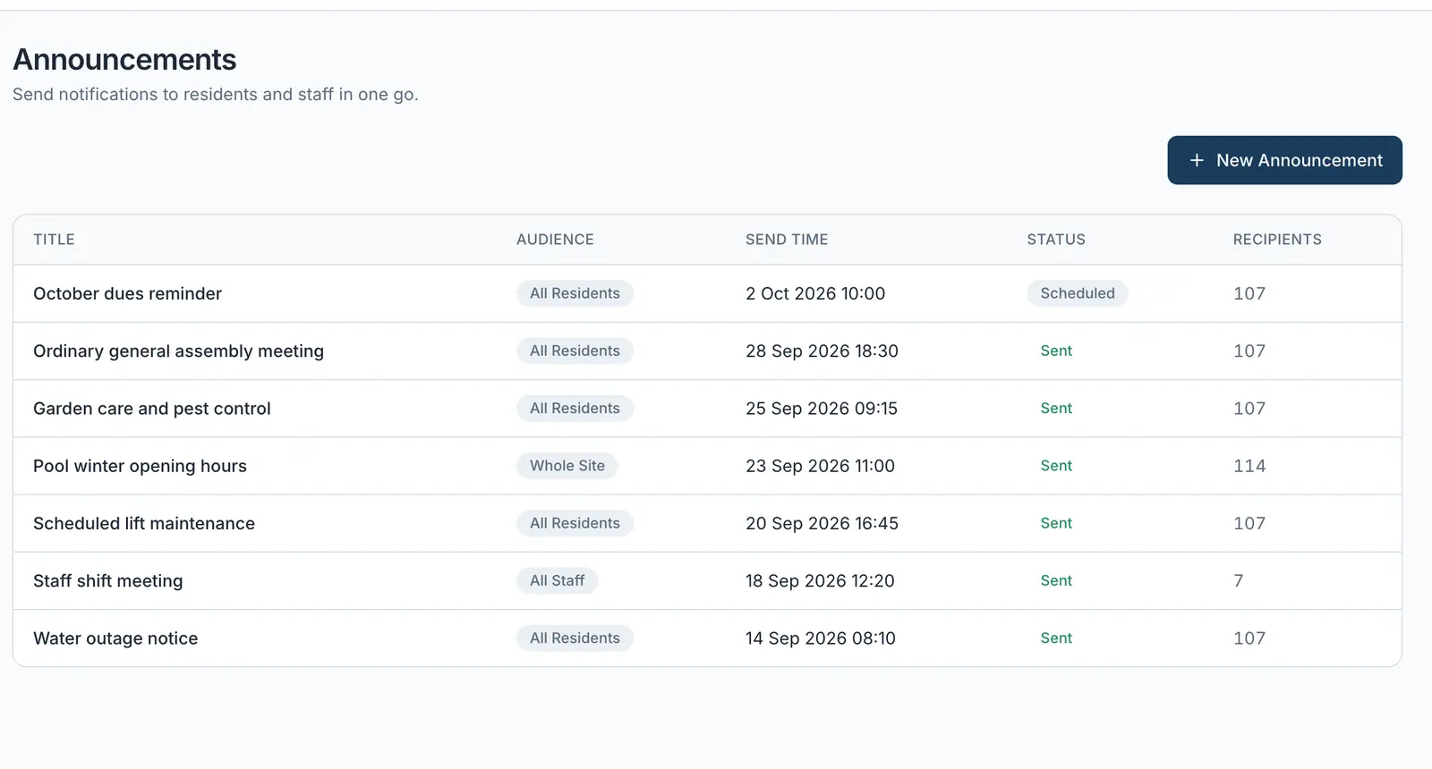Viewport: 1432px width, 769px height.
Task: Click Sent status of Pool winter opening hours
Action: point(1056,466)
